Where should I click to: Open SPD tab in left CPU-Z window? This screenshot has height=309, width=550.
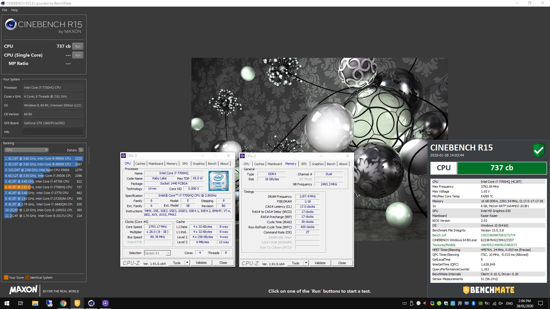point(185,164)
